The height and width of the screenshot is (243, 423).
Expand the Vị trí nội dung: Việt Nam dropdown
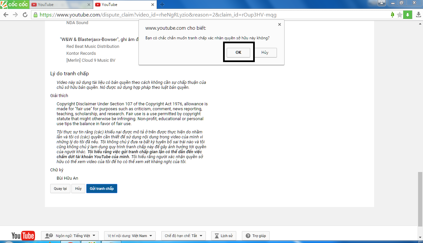click(x=130, y=236)
